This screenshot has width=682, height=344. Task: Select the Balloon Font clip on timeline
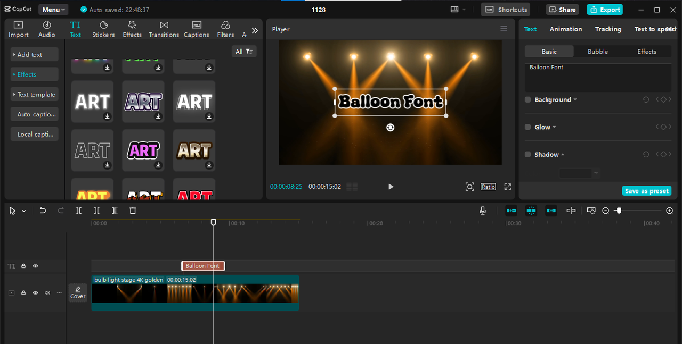tap(203, 266)
